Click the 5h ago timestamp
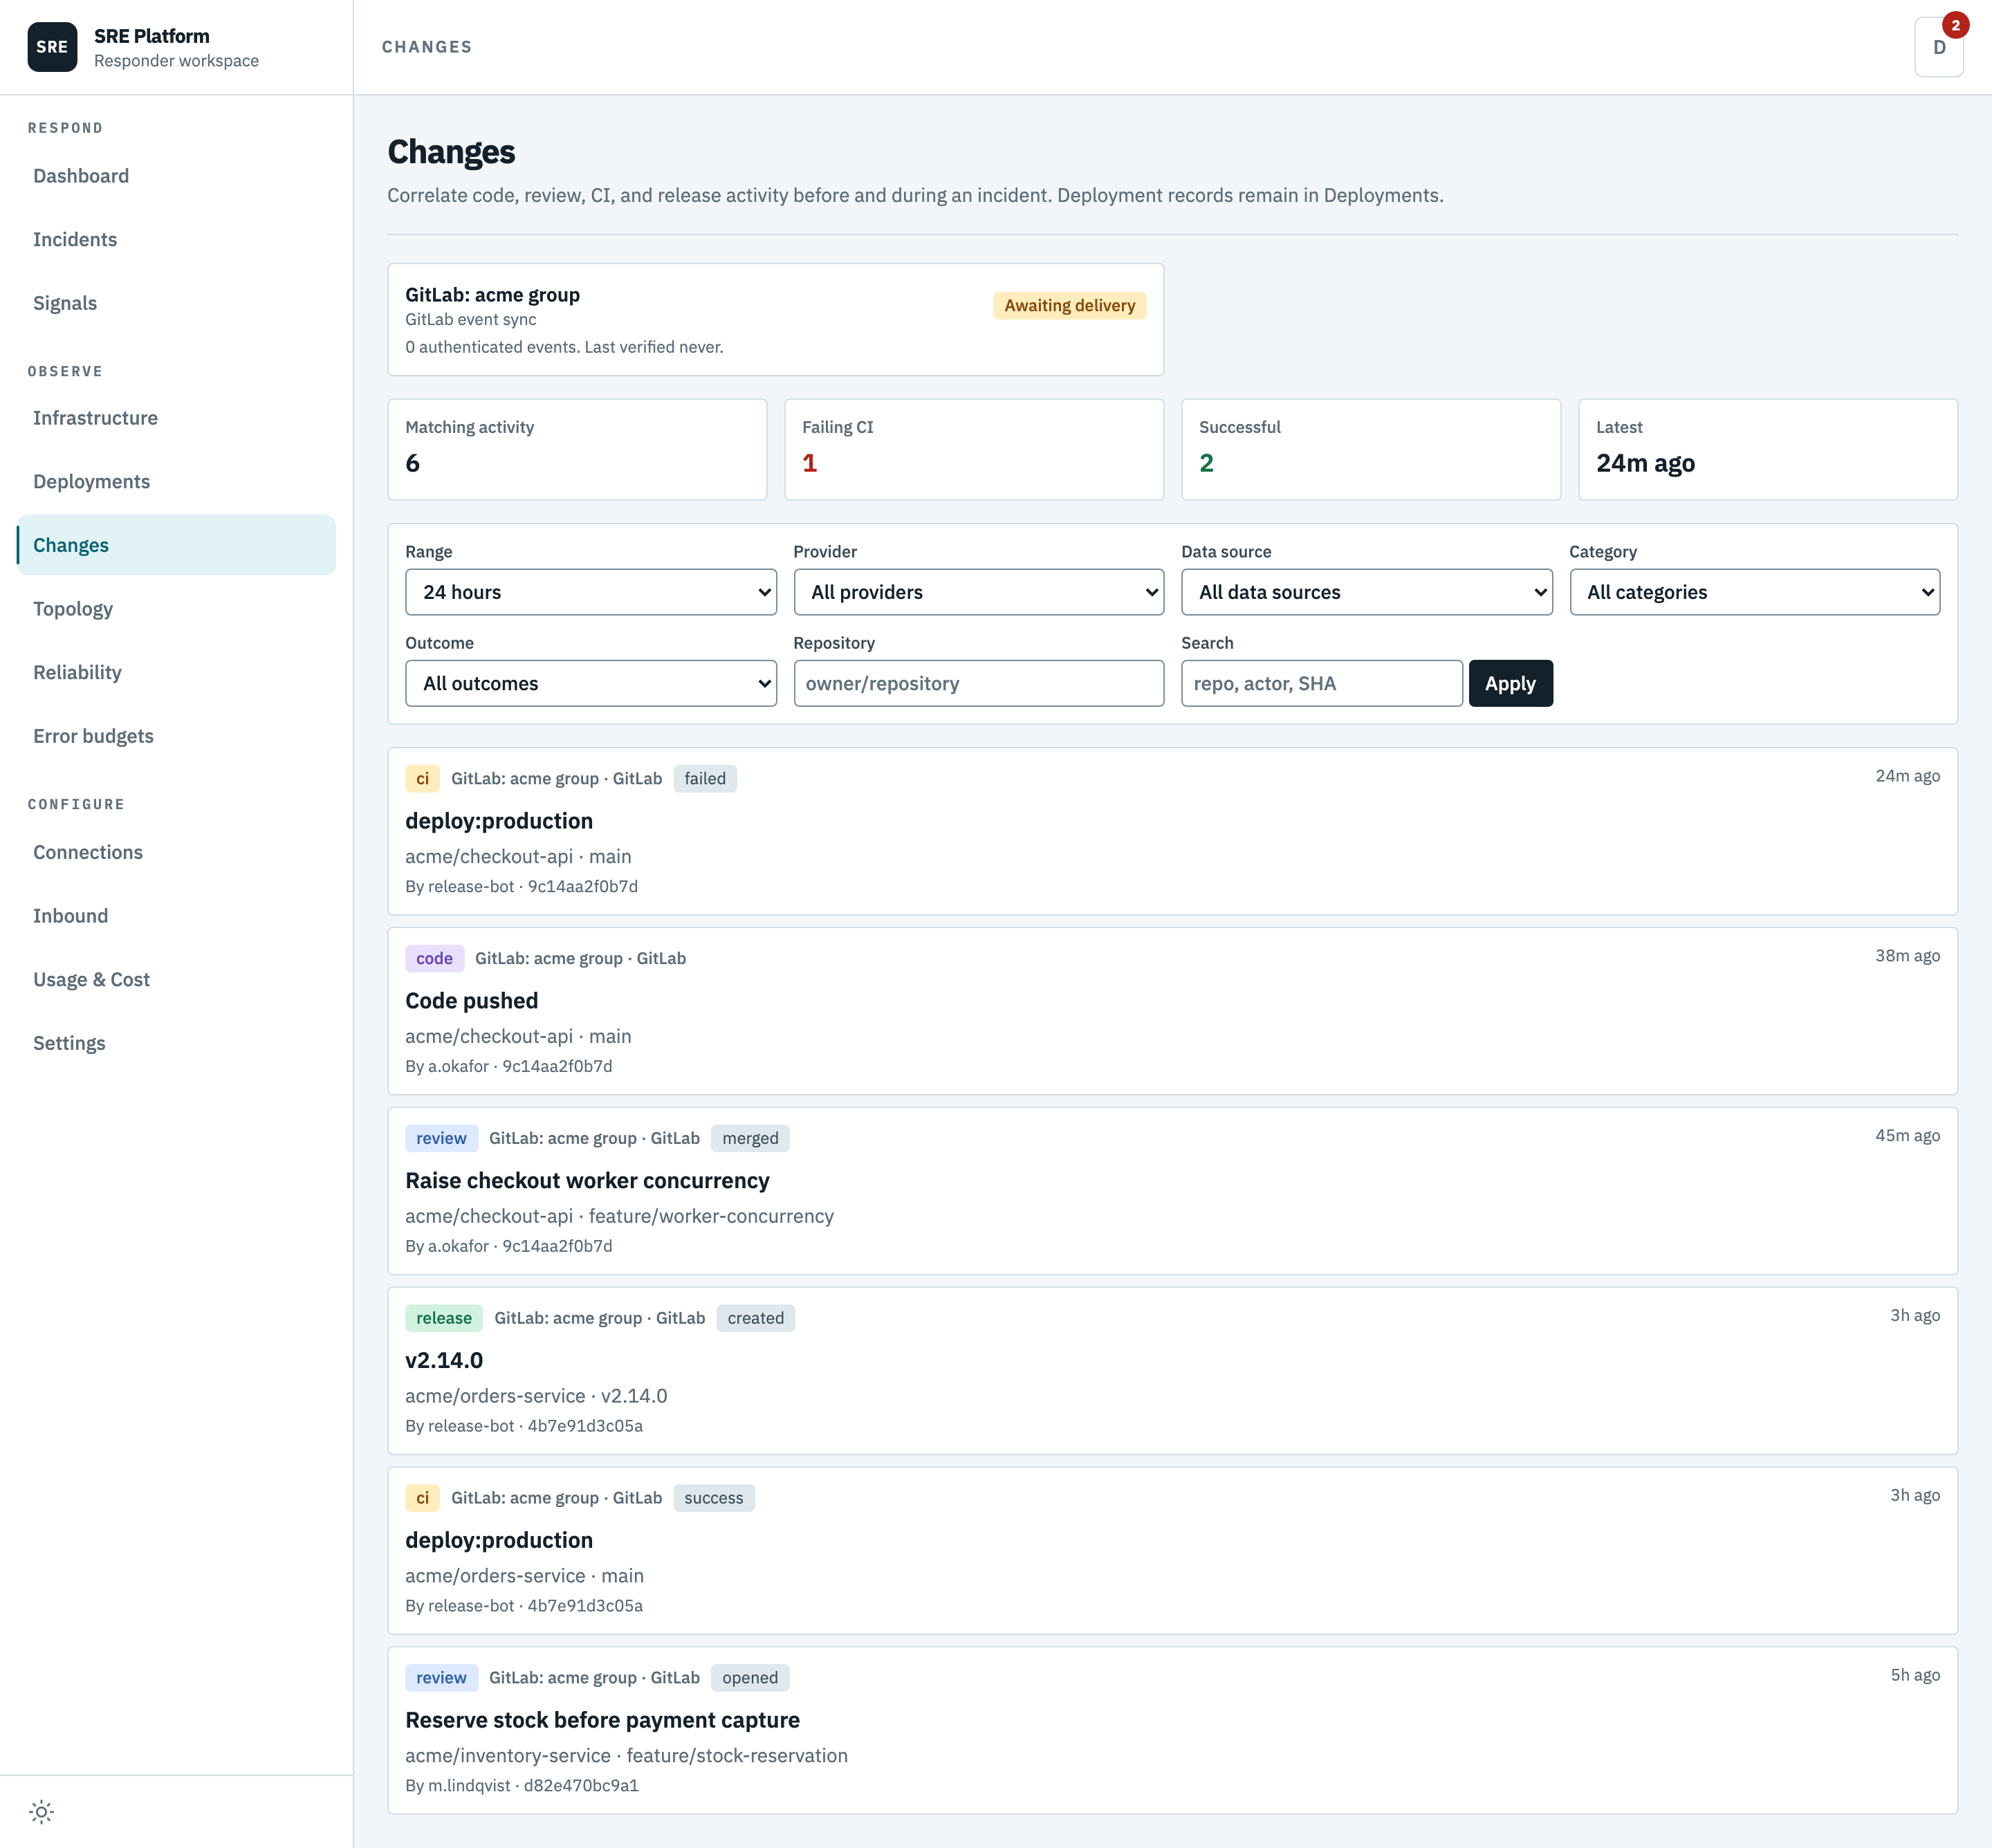Viewport: 1992px width, 1848px height. coord(1915,1676)
